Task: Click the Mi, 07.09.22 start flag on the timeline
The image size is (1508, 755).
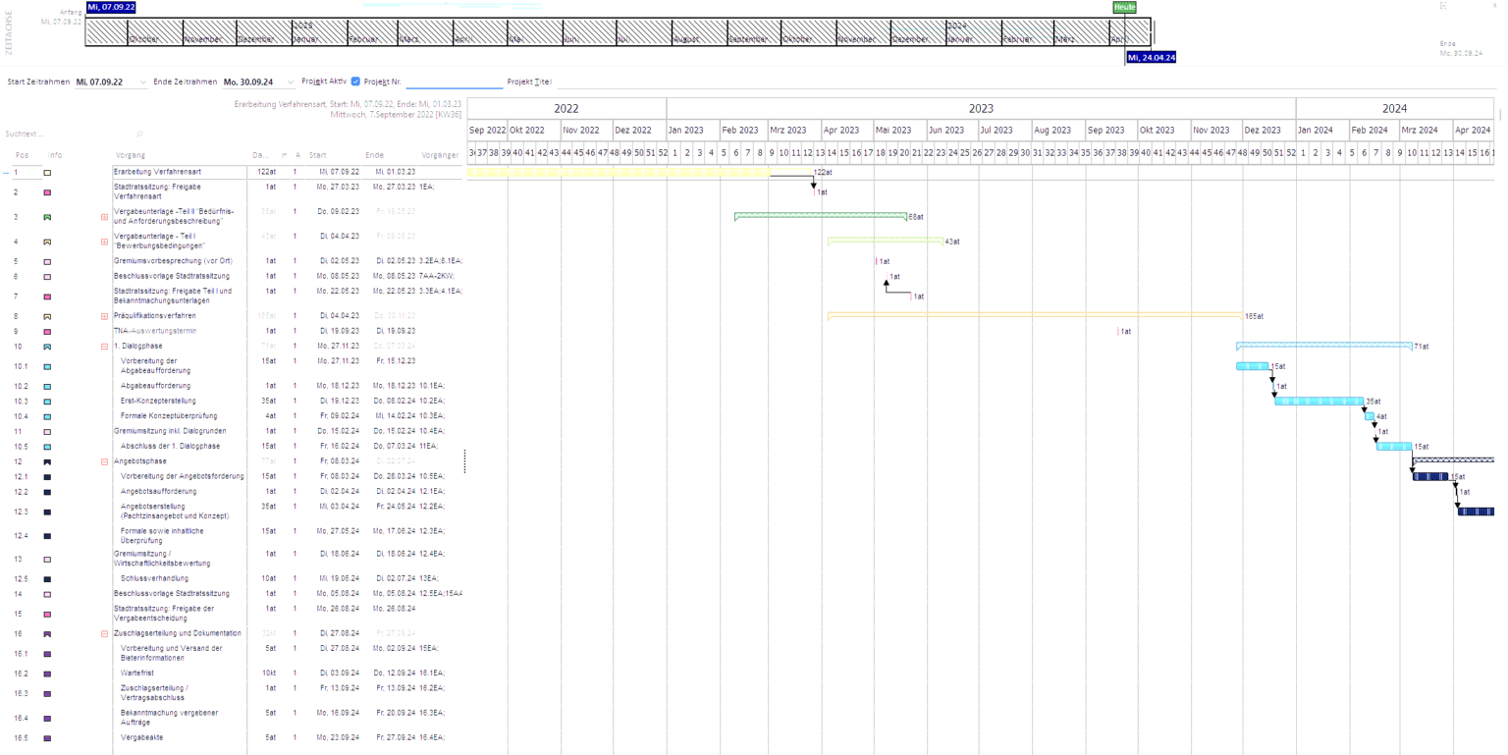Action: tap(111, 7)
